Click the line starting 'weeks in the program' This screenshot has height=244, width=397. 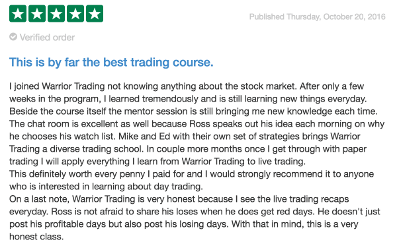coord(188,99)
